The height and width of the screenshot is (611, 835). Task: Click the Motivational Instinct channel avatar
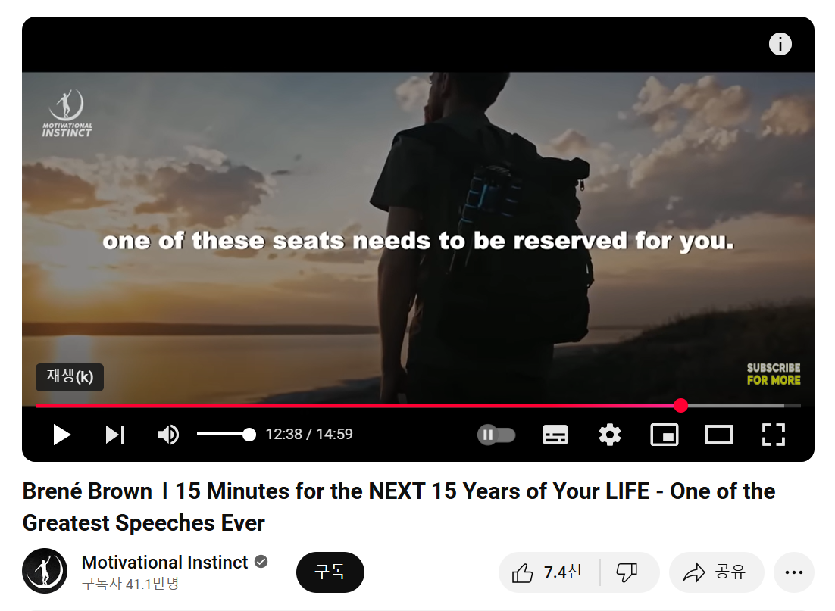pyautogui.click(x=45, y=571)
